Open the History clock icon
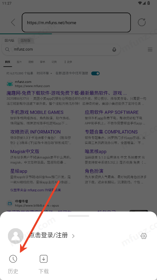 [x=13, y=259]
